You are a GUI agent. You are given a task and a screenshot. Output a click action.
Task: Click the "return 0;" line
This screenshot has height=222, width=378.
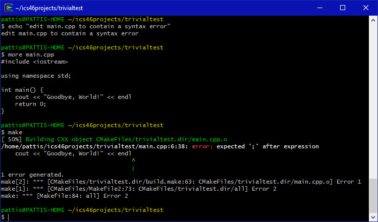pyautogui.click(x=31, y=104)
